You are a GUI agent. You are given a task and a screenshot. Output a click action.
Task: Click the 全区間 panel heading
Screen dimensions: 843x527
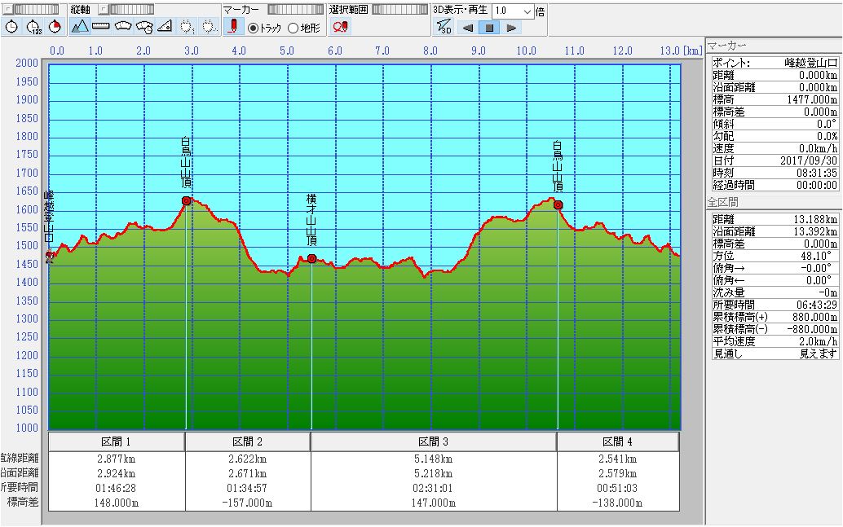[722, 203]
